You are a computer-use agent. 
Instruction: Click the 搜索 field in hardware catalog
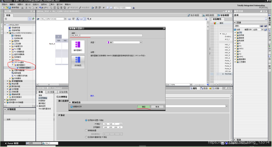247,26
